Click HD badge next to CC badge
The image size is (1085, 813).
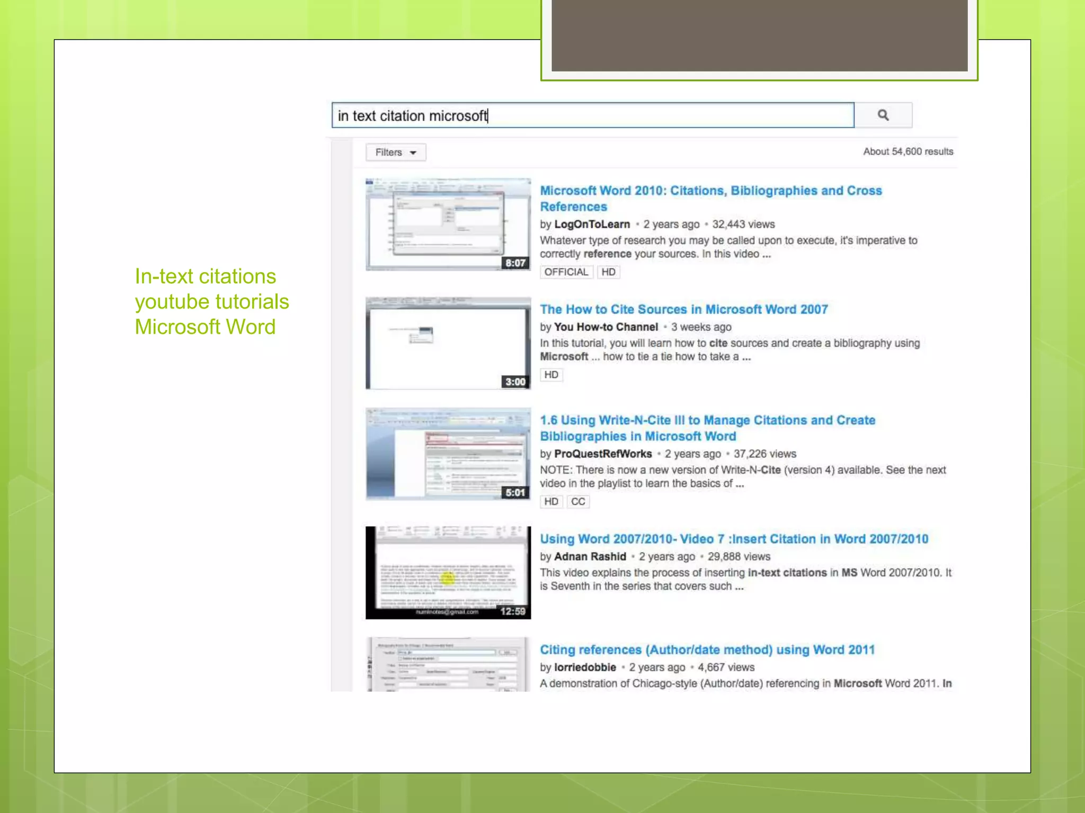[x=551, y=501]
